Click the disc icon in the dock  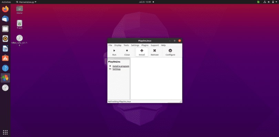(5, 88)
